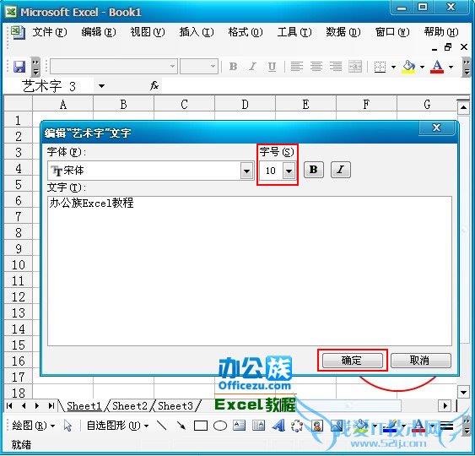The height and width of the screenshot is (456, 475).
Task: Open the 视图(V) menu
Action: pos(148,32)
